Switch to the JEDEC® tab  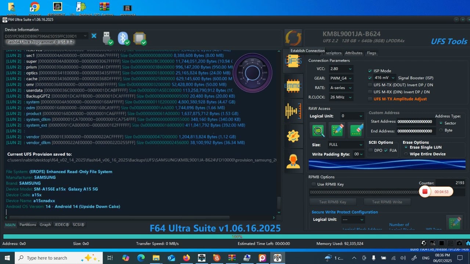[61, 225]
